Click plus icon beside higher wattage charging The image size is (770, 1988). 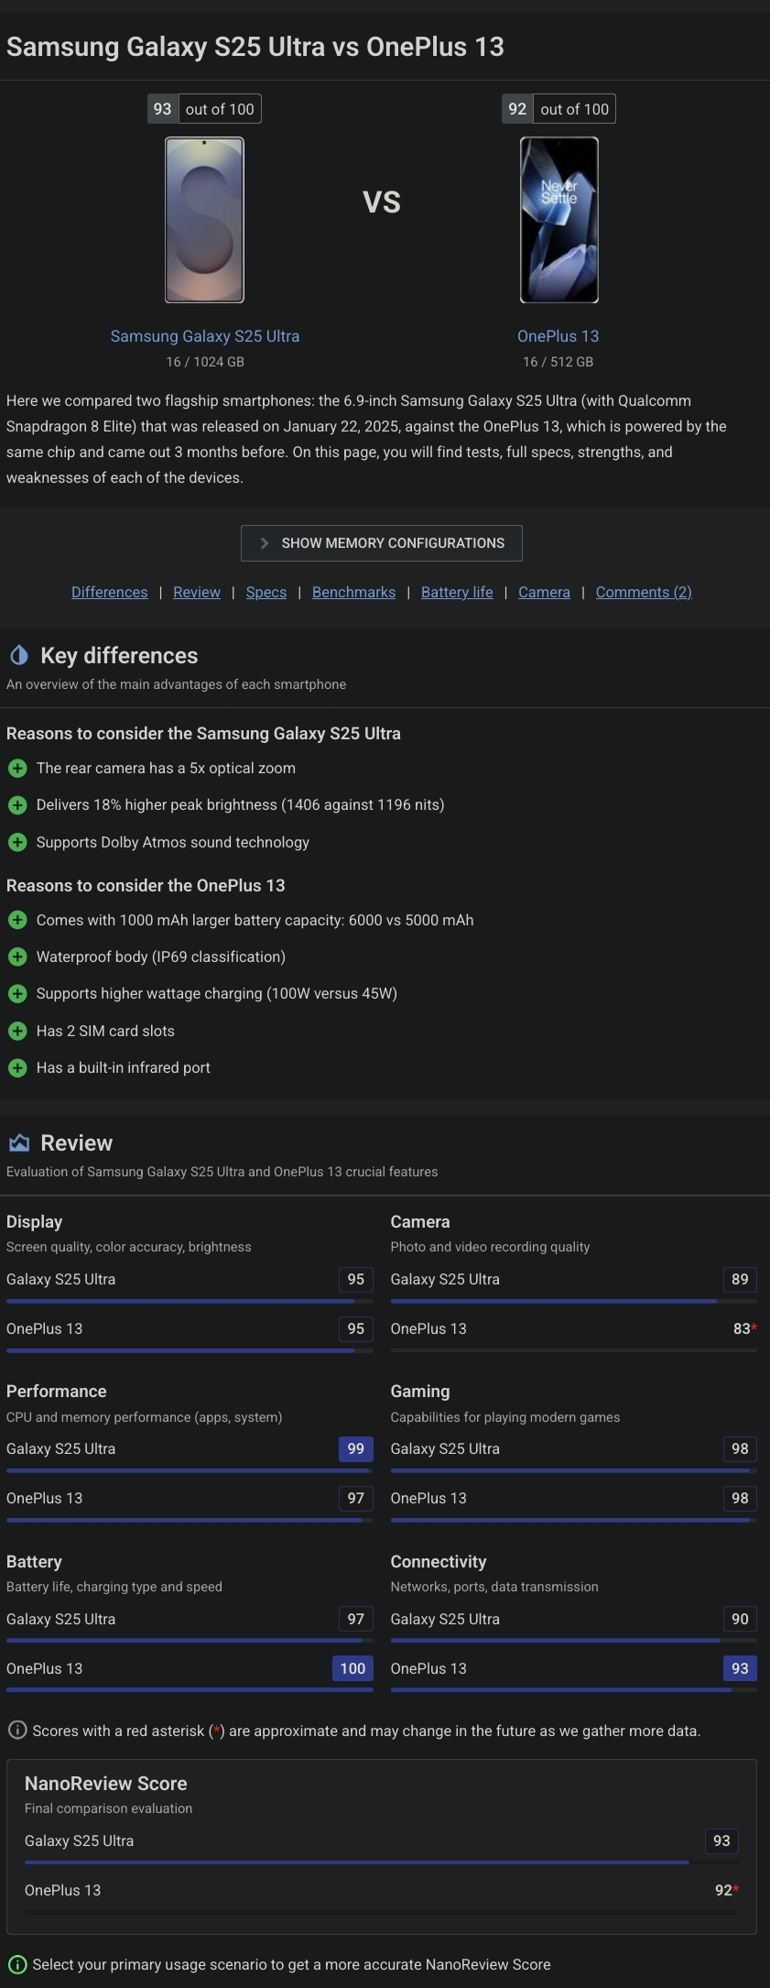[17, 993]
